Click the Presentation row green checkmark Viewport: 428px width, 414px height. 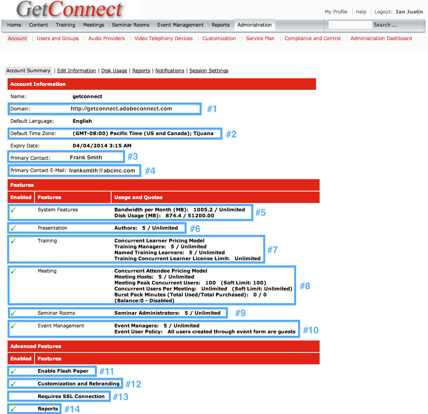tap(13, 228)
